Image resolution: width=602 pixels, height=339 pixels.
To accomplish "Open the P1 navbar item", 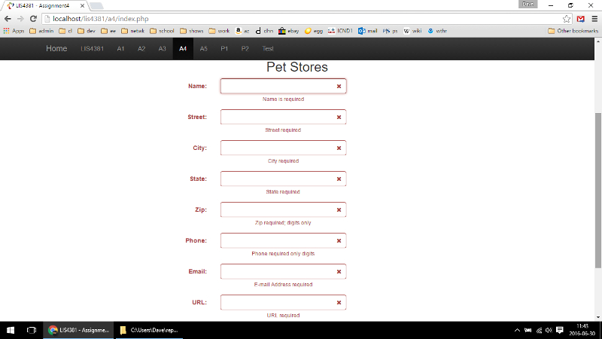I will pos(224,48).
